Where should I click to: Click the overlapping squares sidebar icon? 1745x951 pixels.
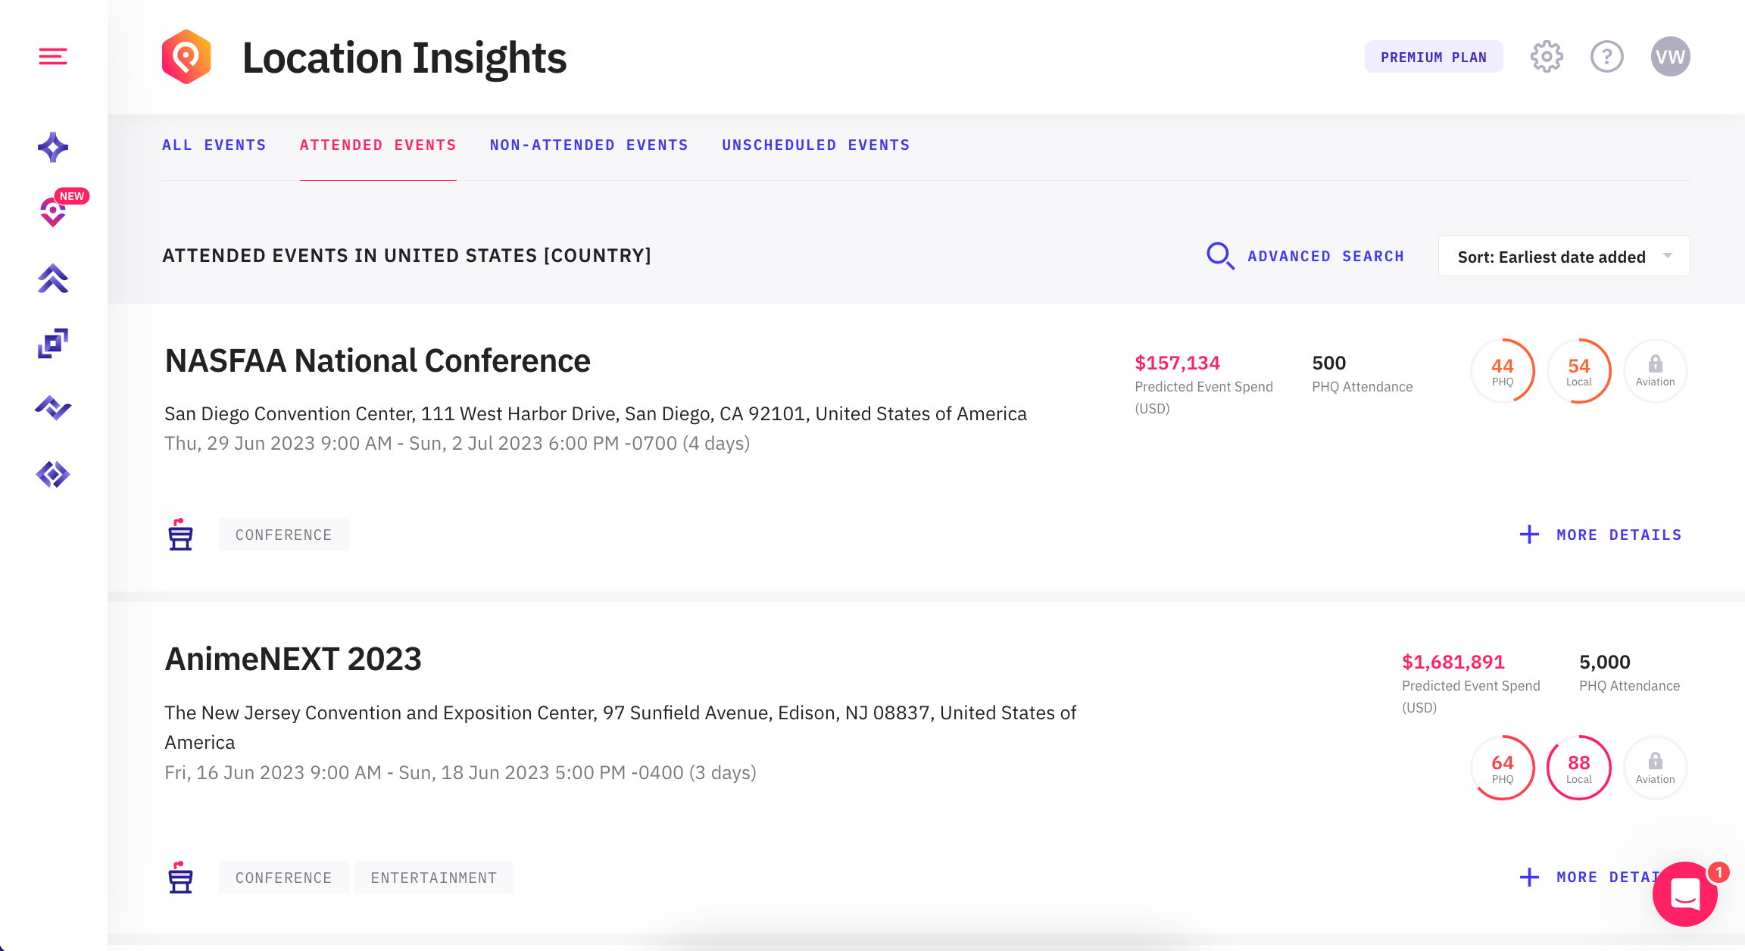click(53, 344)
